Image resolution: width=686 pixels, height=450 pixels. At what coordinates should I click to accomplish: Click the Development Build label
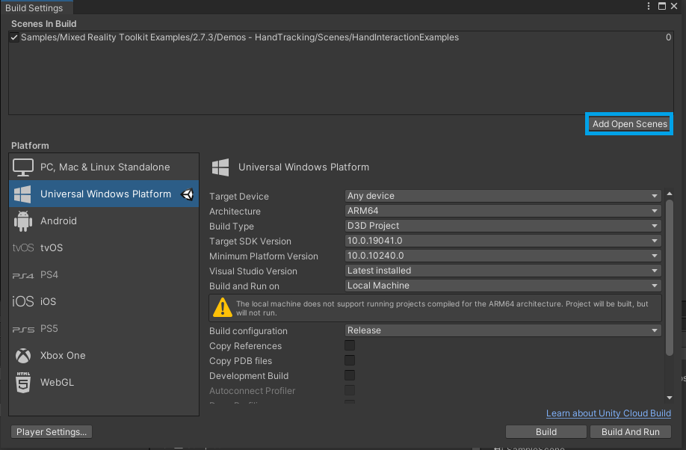point(249,376)
